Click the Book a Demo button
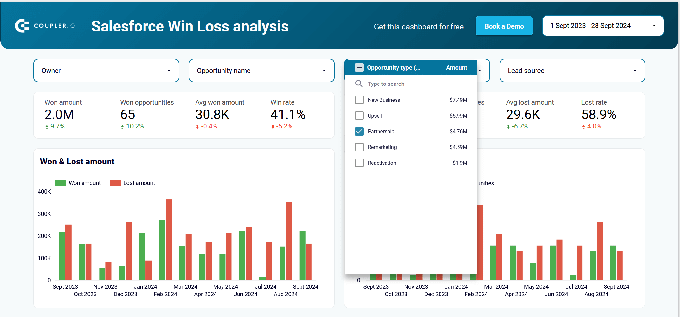 pos(504,26)
